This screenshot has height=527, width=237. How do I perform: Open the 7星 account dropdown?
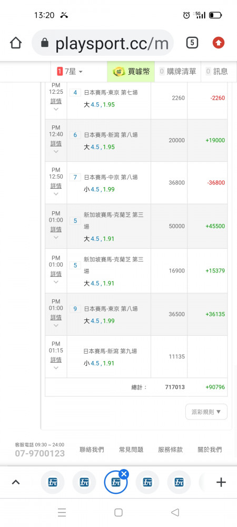coord(70,71)
